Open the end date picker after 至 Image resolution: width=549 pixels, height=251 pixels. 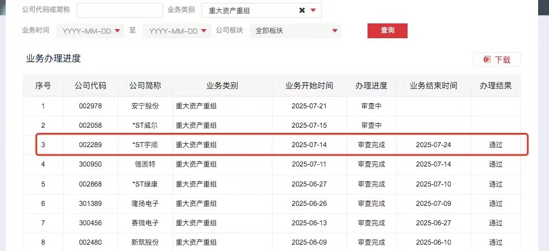click(x=177, y=31)
